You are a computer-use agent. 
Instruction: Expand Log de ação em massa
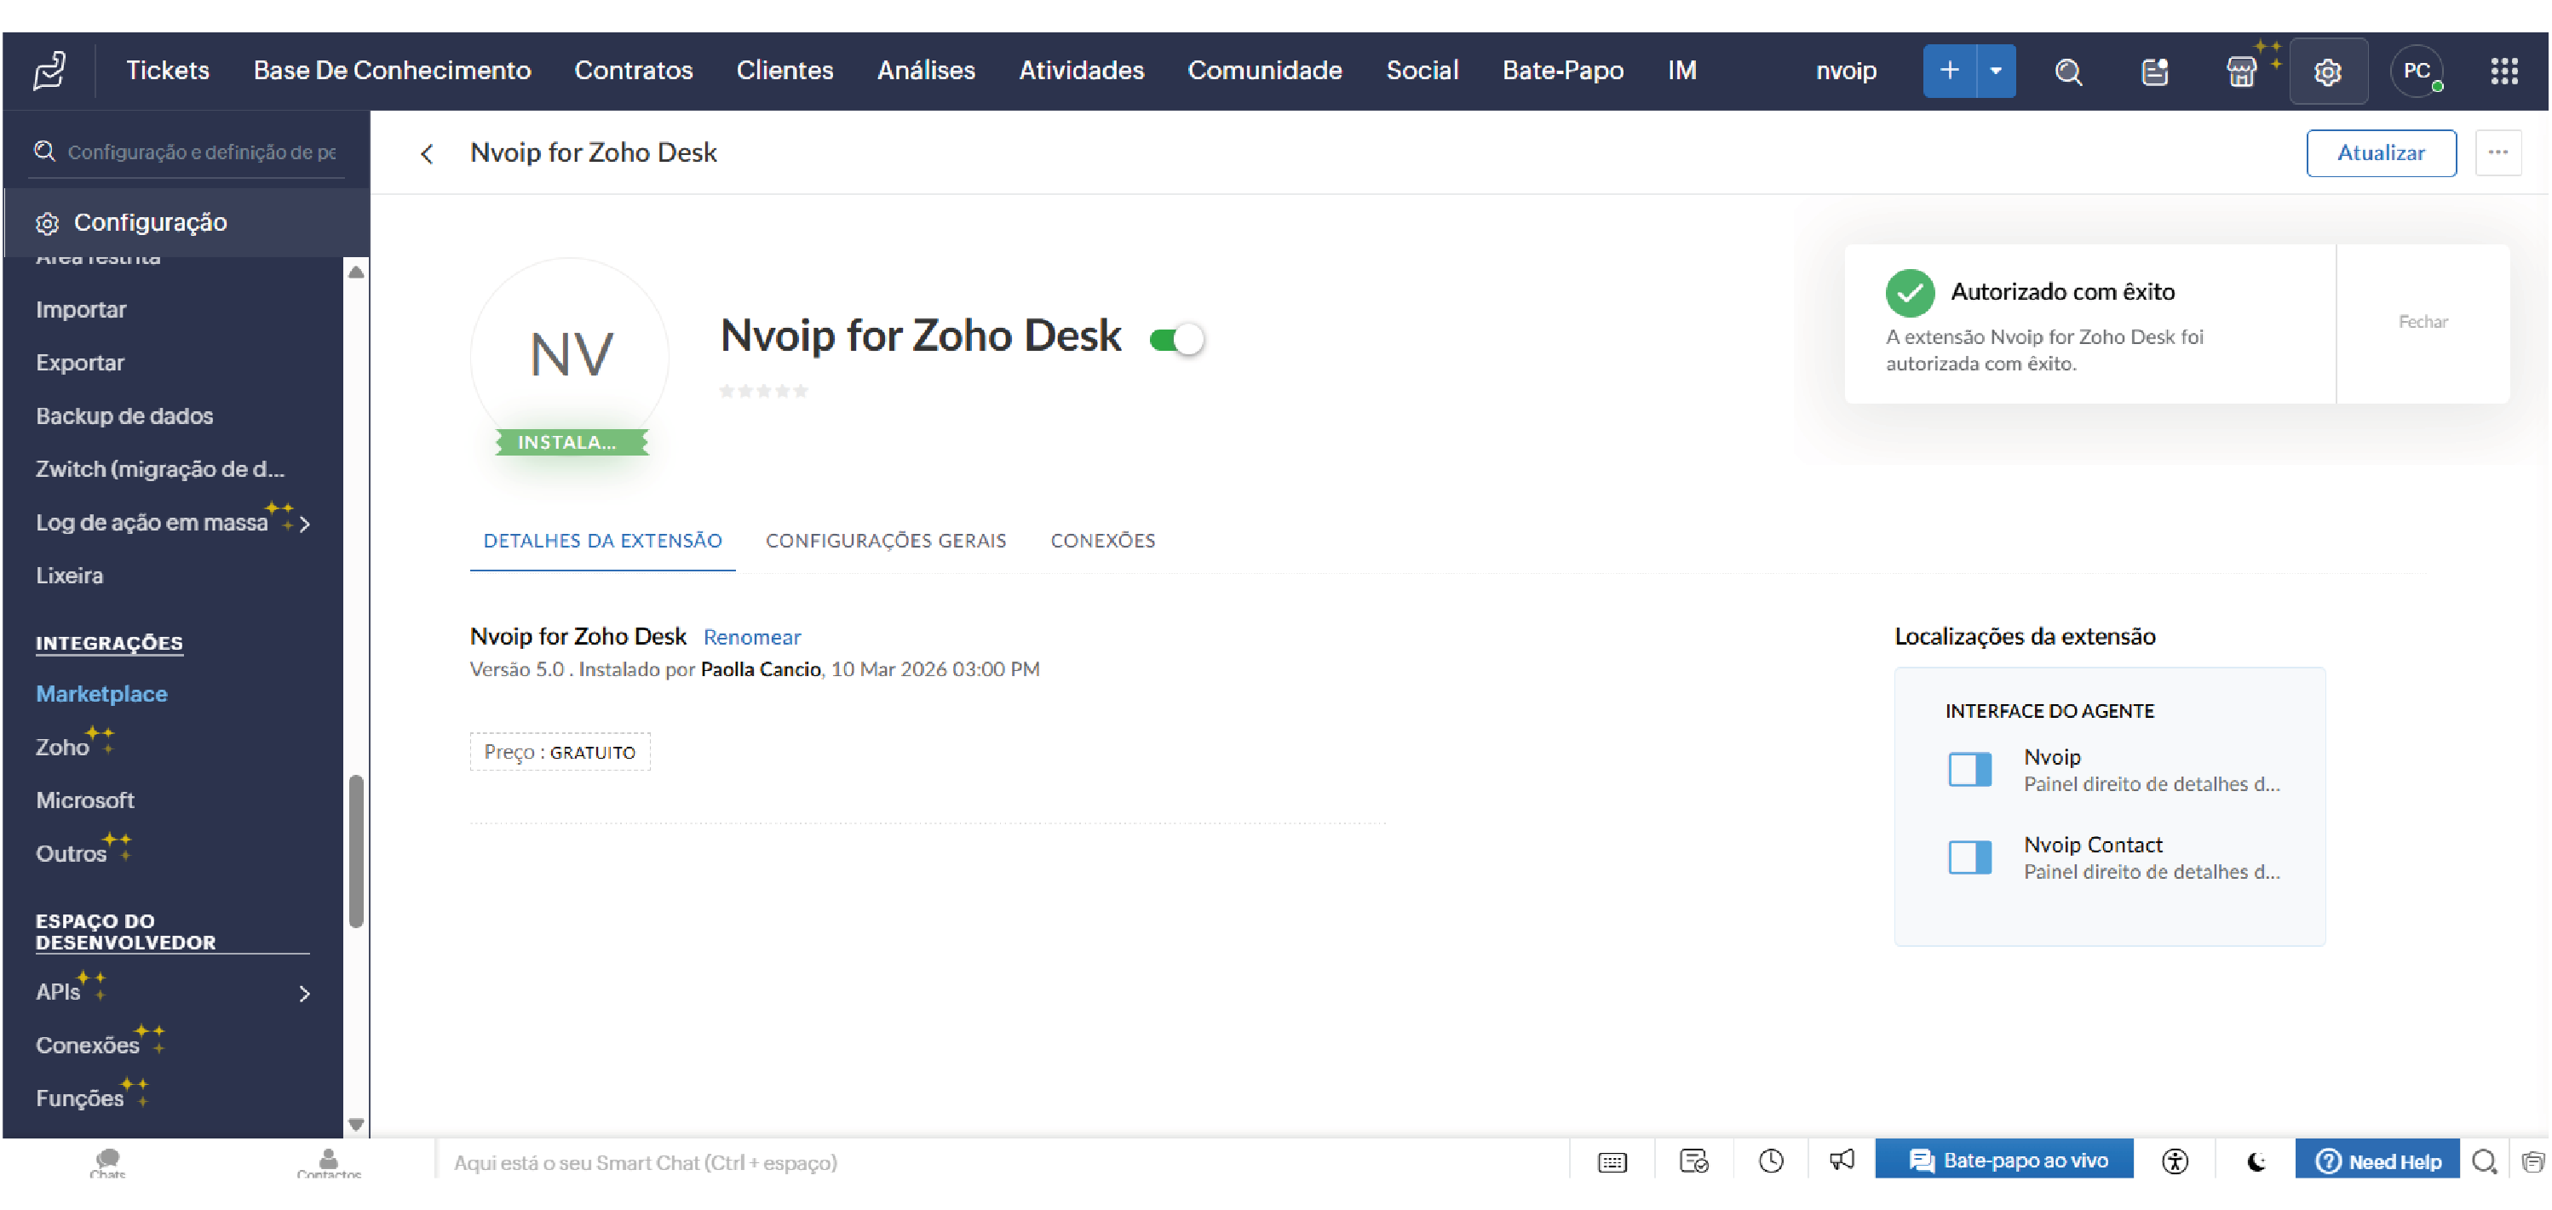(x=304, y=523)
